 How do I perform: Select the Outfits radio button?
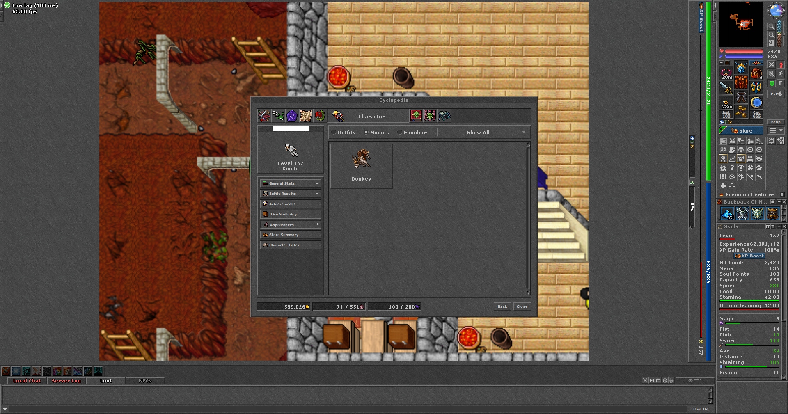pyautogui.click(x=334, y=133)
